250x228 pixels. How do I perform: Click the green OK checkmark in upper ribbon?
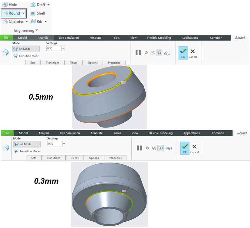pyautogui.click(x=183, y=51)
